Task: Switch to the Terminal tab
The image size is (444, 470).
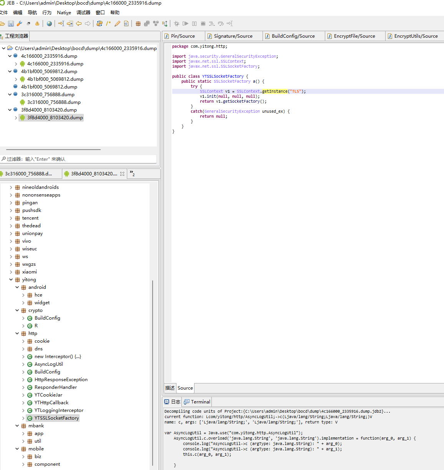Action: click(197, 402)
